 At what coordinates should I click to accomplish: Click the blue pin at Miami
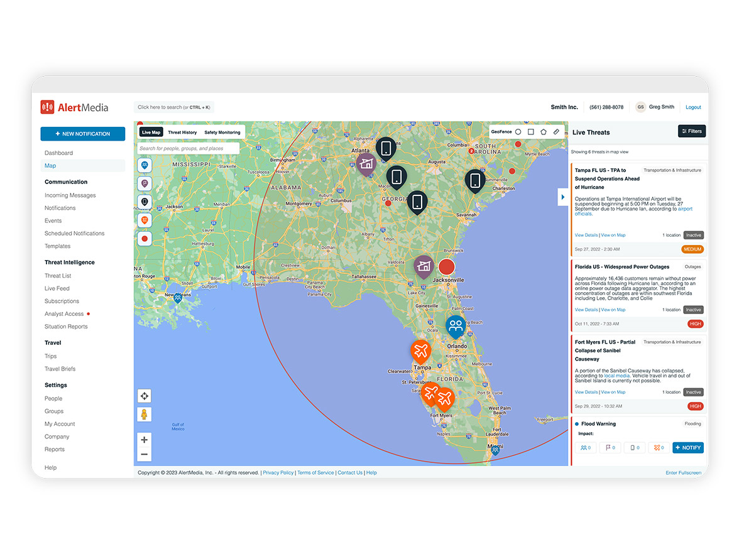coord(495,450)
